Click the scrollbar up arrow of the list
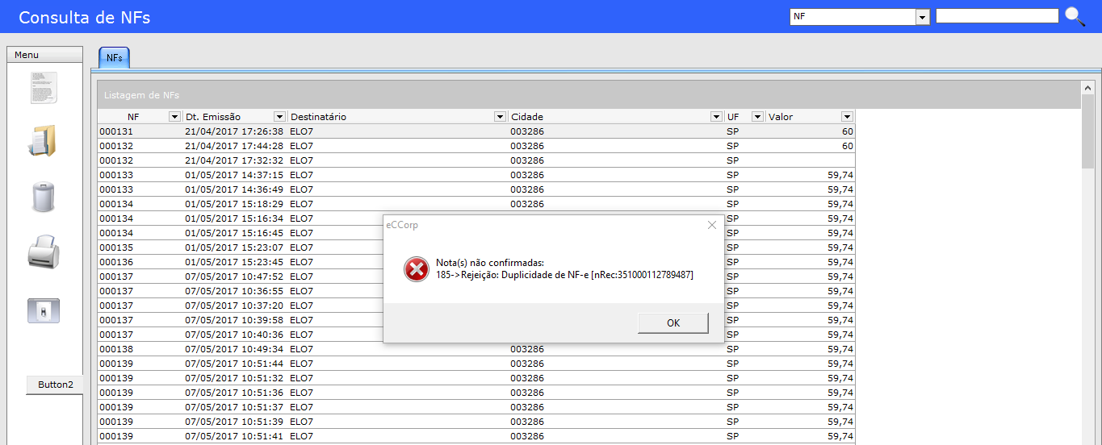 coord(1087,87)
